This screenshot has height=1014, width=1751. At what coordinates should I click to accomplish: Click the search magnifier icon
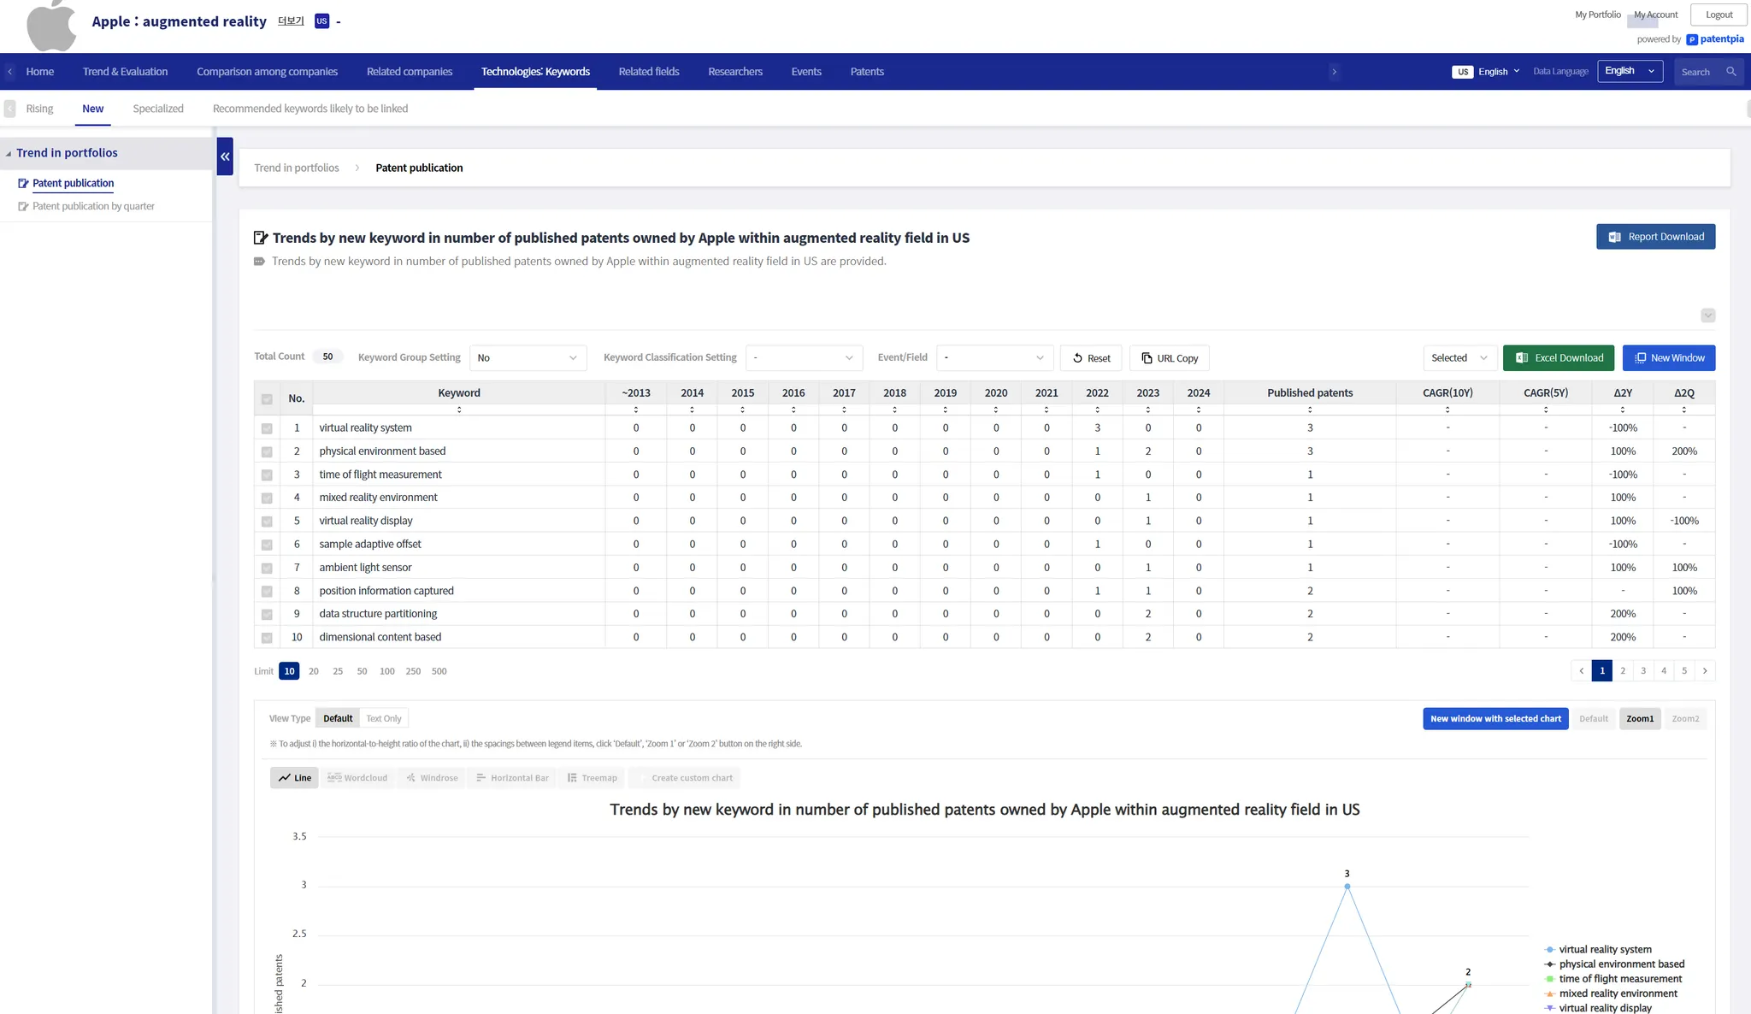click(x=1731, y=72)
